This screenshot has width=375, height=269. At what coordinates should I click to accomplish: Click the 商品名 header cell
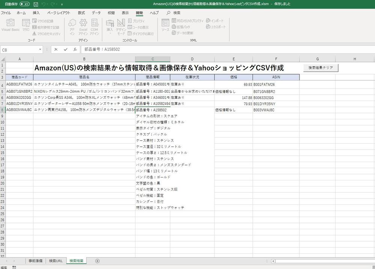pyautogui.click(x=84, y=77)
